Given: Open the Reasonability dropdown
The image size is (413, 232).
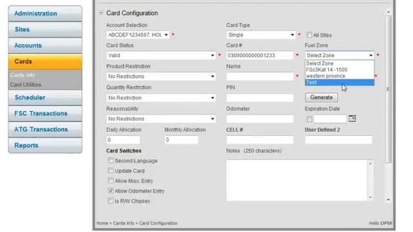Looking at the screenshot, I should click(x=161, y=119).
